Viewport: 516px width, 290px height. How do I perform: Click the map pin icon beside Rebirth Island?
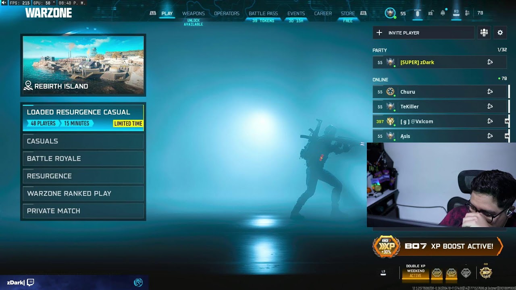point(28,85)
